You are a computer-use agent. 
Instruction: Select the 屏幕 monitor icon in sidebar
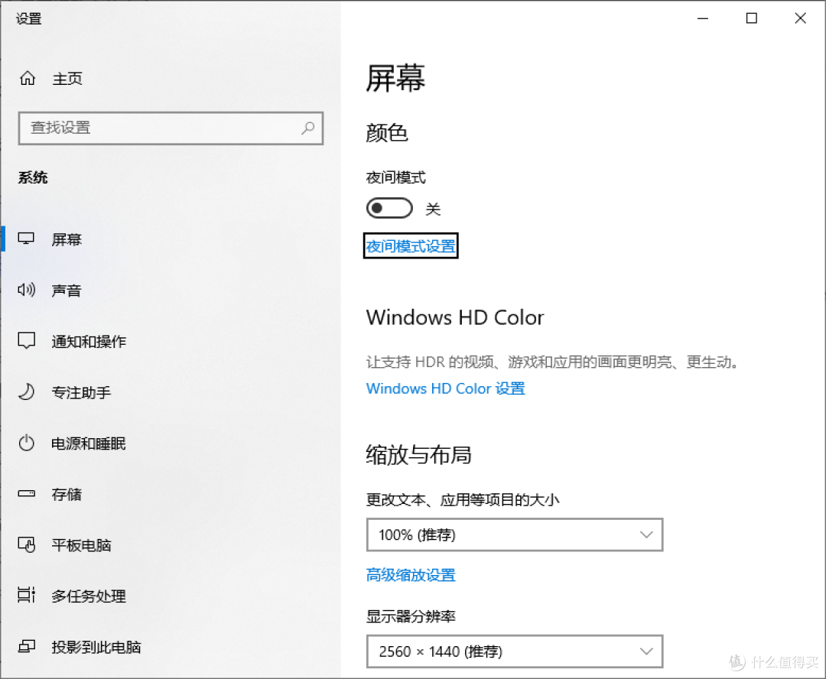[26, 239]
